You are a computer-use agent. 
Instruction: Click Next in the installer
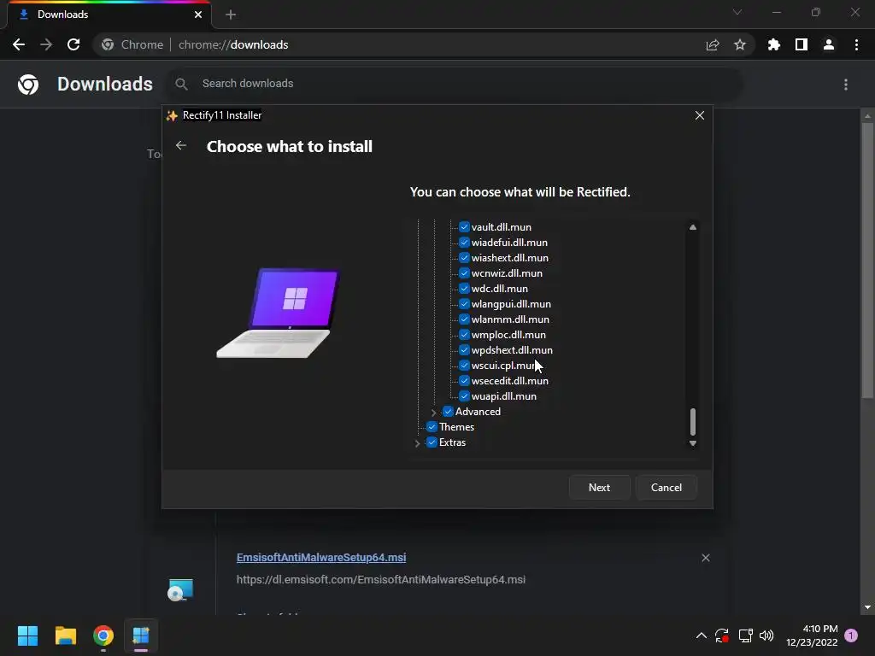[x=599, y=488]
